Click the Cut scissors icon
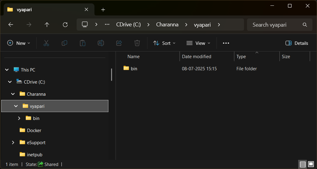 46,43
